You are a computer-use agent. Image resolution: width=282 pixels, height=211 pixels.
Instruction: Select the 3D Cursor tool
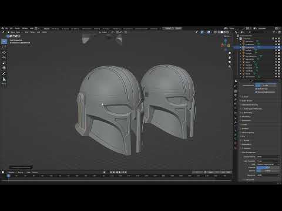(x=4, y=47)
